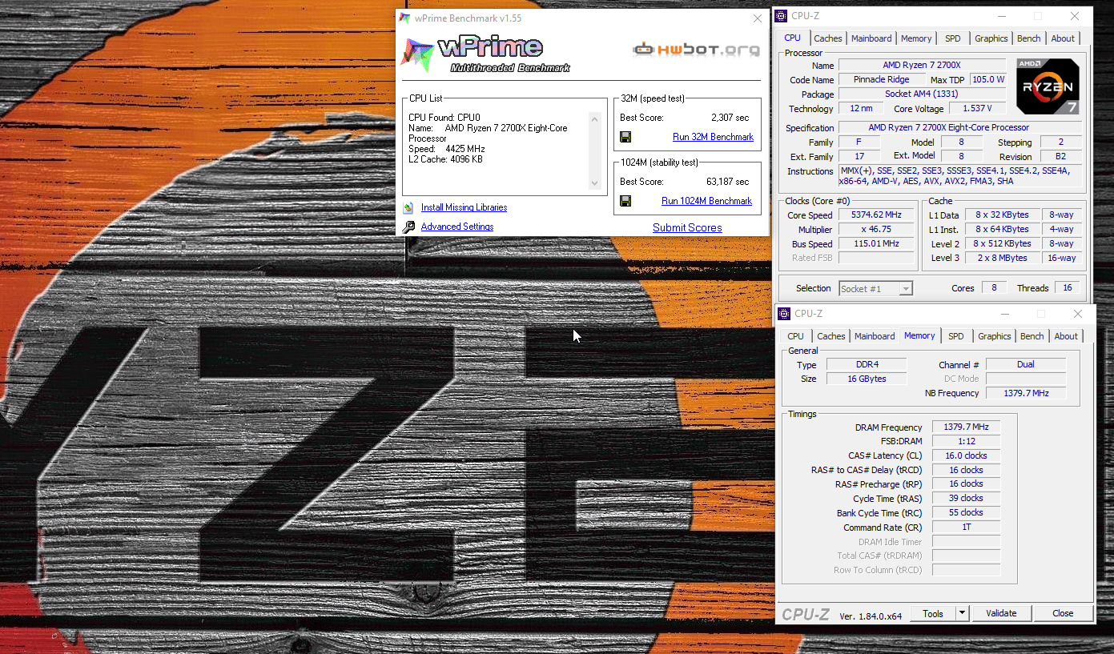Image resolution: width=1114 pixels, height=654 pixels.
Task: Click the Package field Socket AM4 (1331)
Action: tap(922, 94)
